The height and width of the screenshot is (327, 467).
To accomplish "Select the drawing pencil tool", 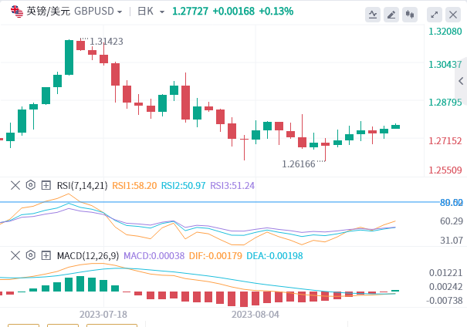I will pyautogui.click(x=391, y=14).
